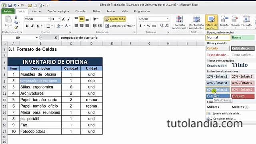The width and height of the screenshot is (256, 144).
Task: Click the Save icon in quick access toolbar
Action: coord(10,5)
